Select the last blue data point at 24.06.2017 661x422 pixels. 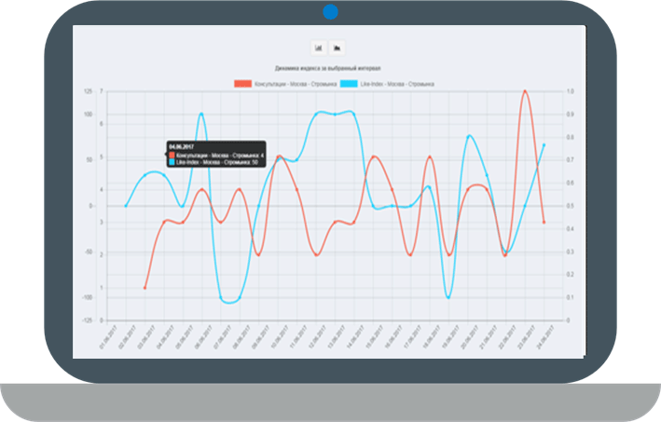point(544,145)
